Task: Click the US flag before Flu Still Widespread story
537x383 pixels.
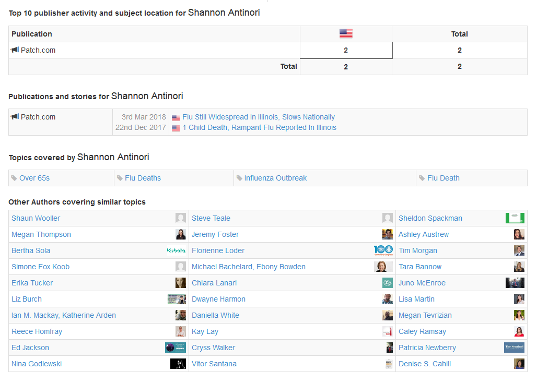Action: pyautogui.click(x=176, y=117)
